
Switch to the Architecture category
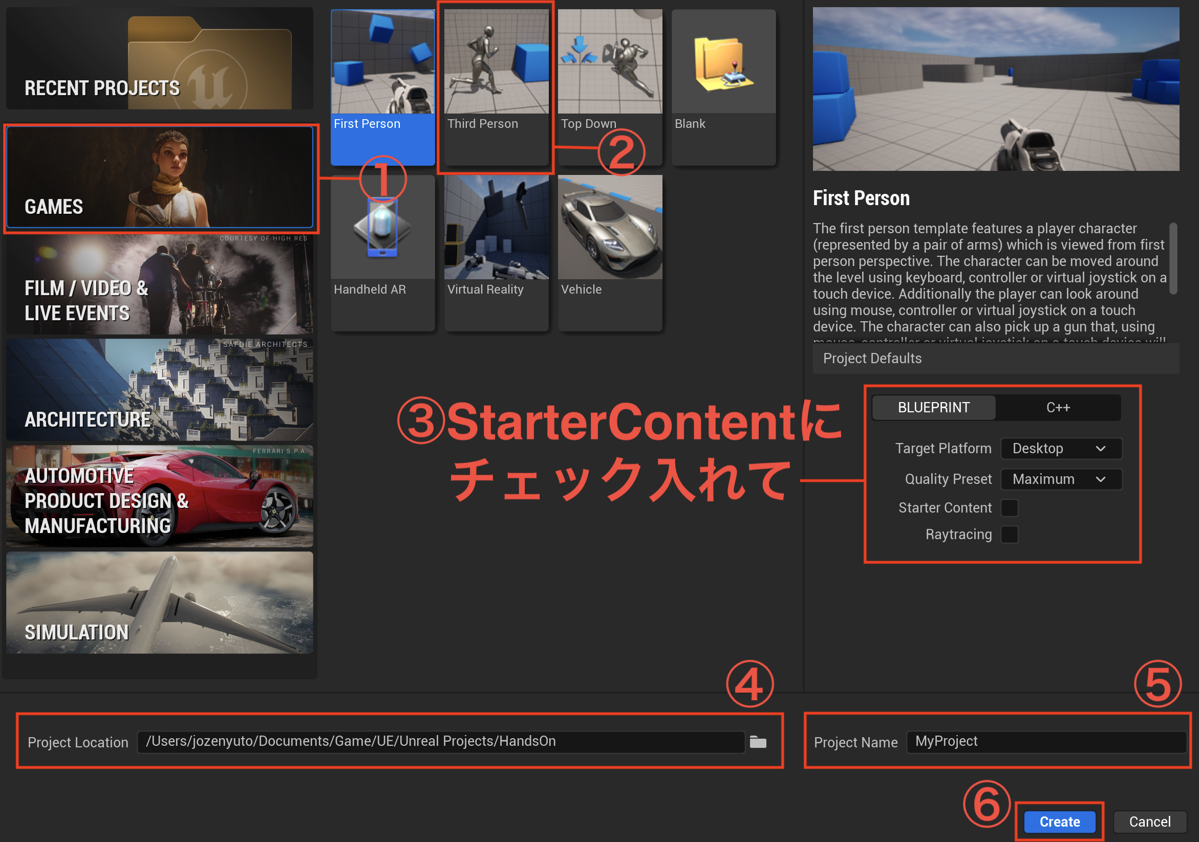[x=160, y=390]
